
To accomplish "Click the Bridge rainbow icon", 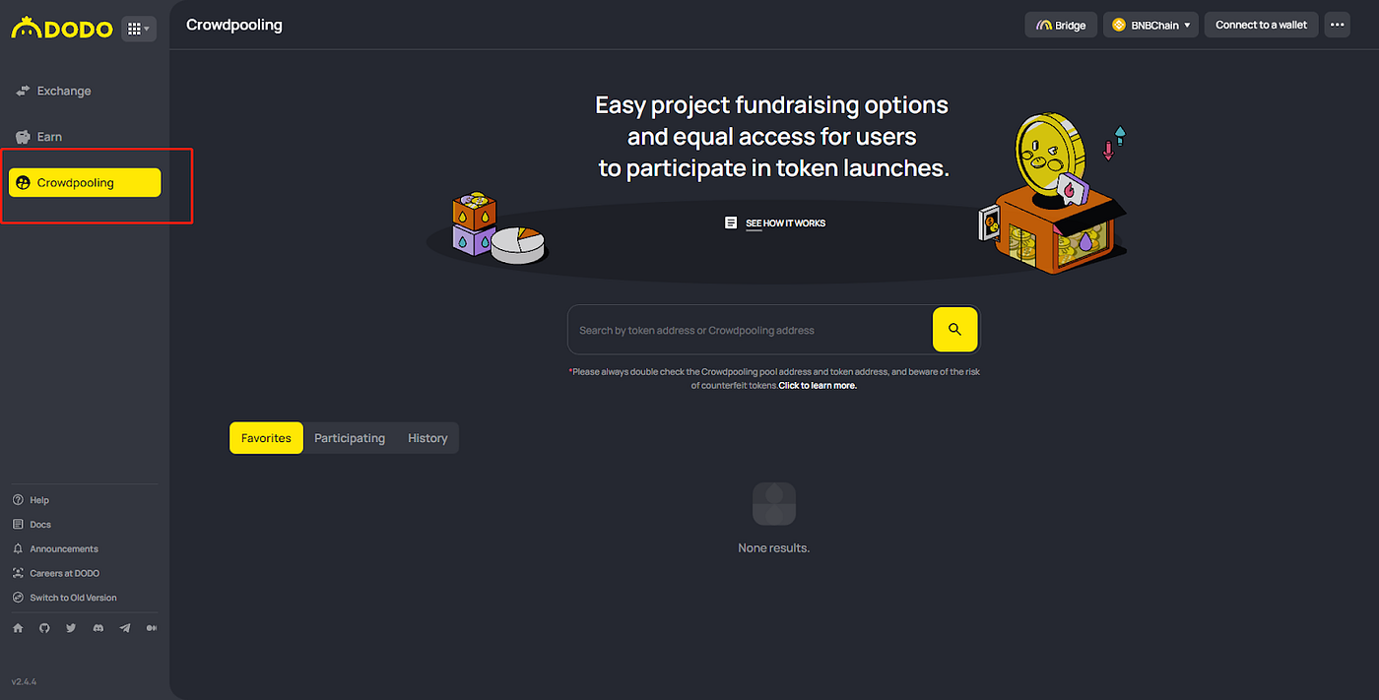I will (1042, 25).
